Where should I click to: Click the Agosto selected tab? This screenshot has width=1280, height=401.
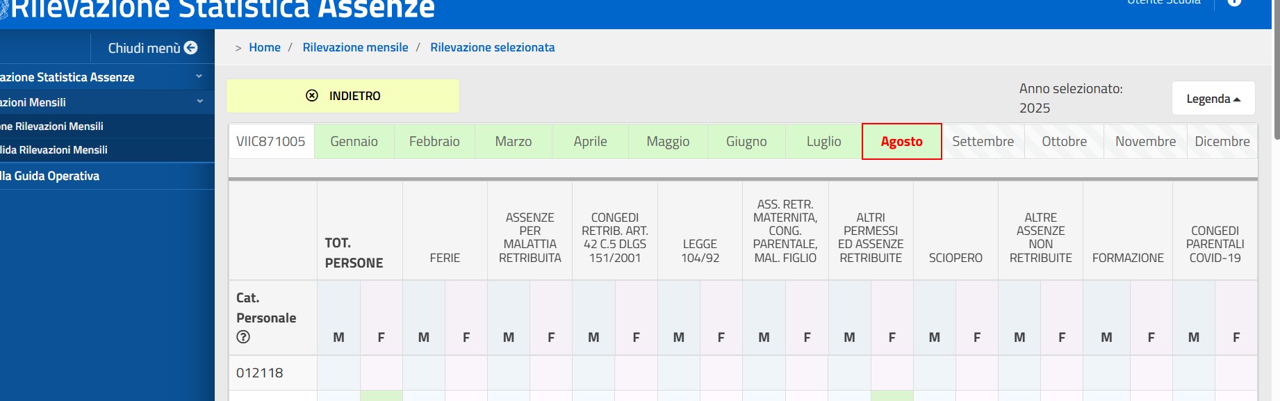901,142
